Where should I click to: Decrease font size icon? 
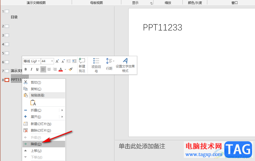(63, 61)
